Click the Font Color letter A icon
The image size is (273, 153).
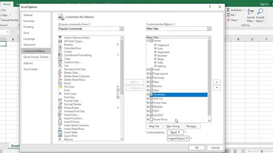pyautogui.click(x=60, y=93)
